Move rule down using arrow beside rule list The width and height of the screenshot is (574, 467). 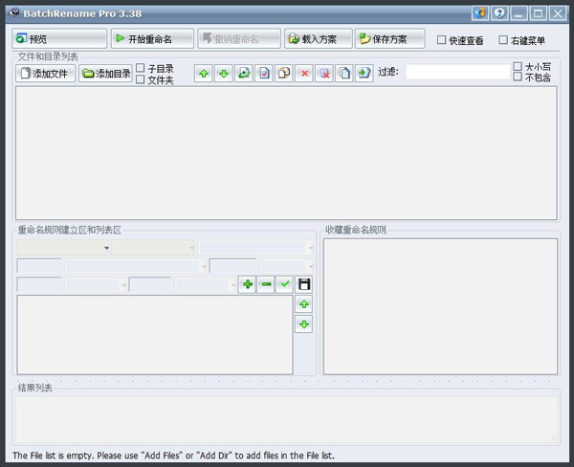(x=304, y=324)
